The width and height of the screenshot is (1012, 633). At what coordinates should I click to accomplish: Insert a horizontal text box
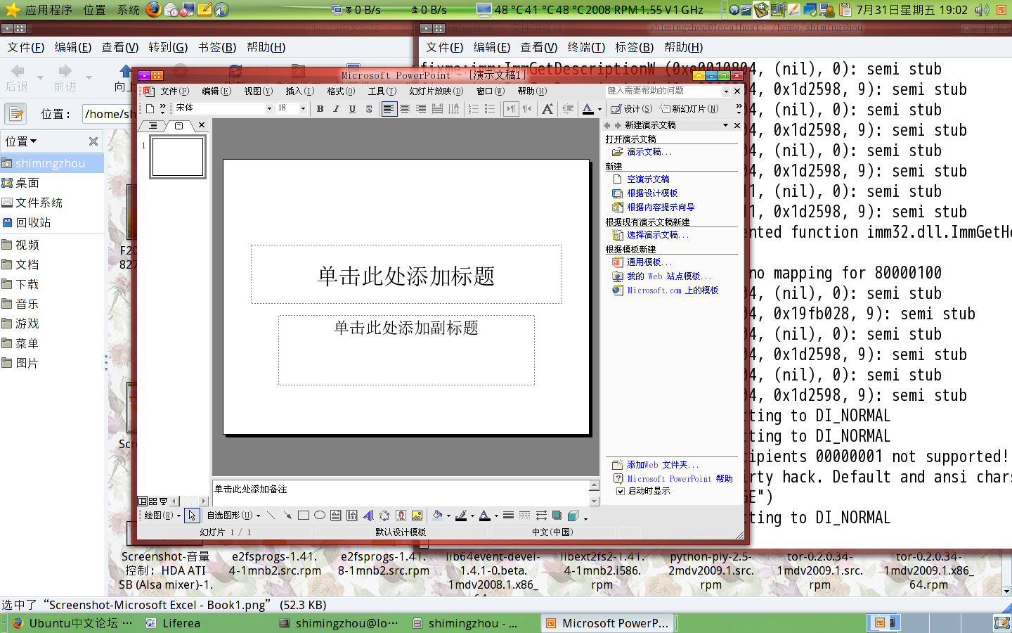click(336, 515)
